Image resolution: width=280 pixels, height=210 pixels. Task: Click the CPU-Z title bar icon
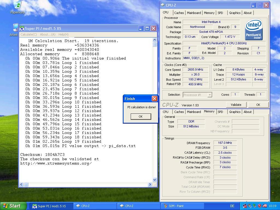pyautogui.click(x=163, y=5)
